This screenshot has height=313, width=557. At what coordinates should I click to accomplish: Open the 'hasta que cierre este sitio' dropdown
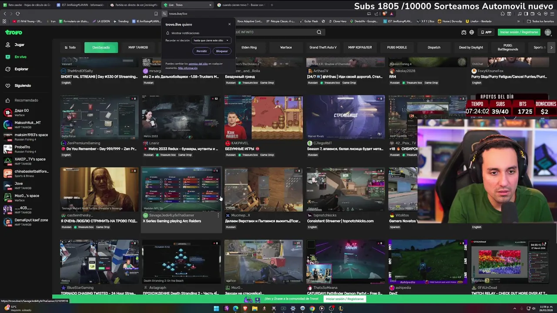[211, 40]
